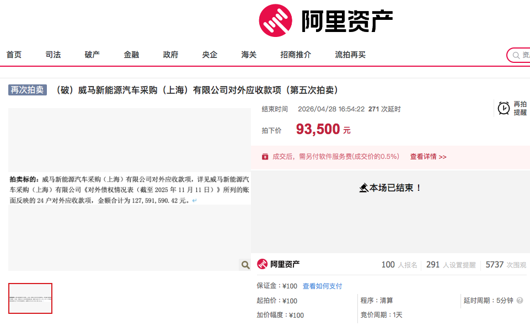Image resolution: width=530 pixels, height=326 pixels.
Task: Select the 破产 navigation item
Action: pos(92,55)
